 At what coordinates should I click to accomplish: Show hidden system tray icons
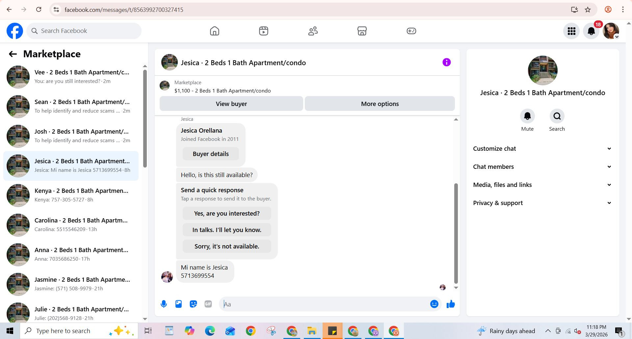[548, 331]
